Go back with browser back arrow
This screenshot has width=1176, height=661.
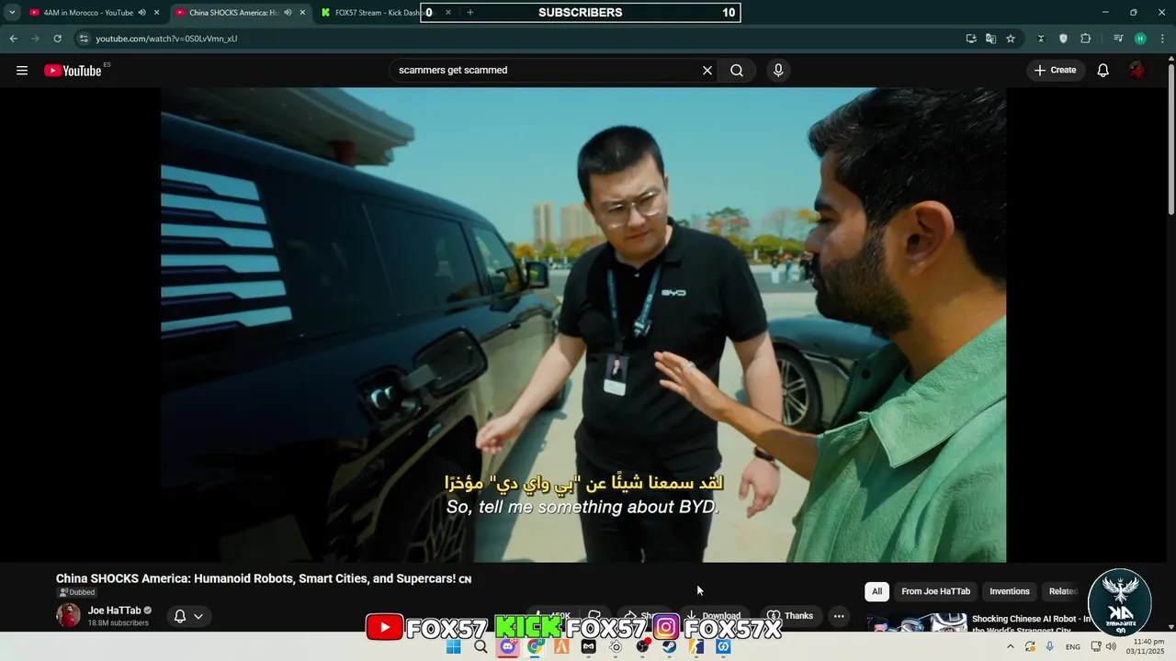click(13, 39)
